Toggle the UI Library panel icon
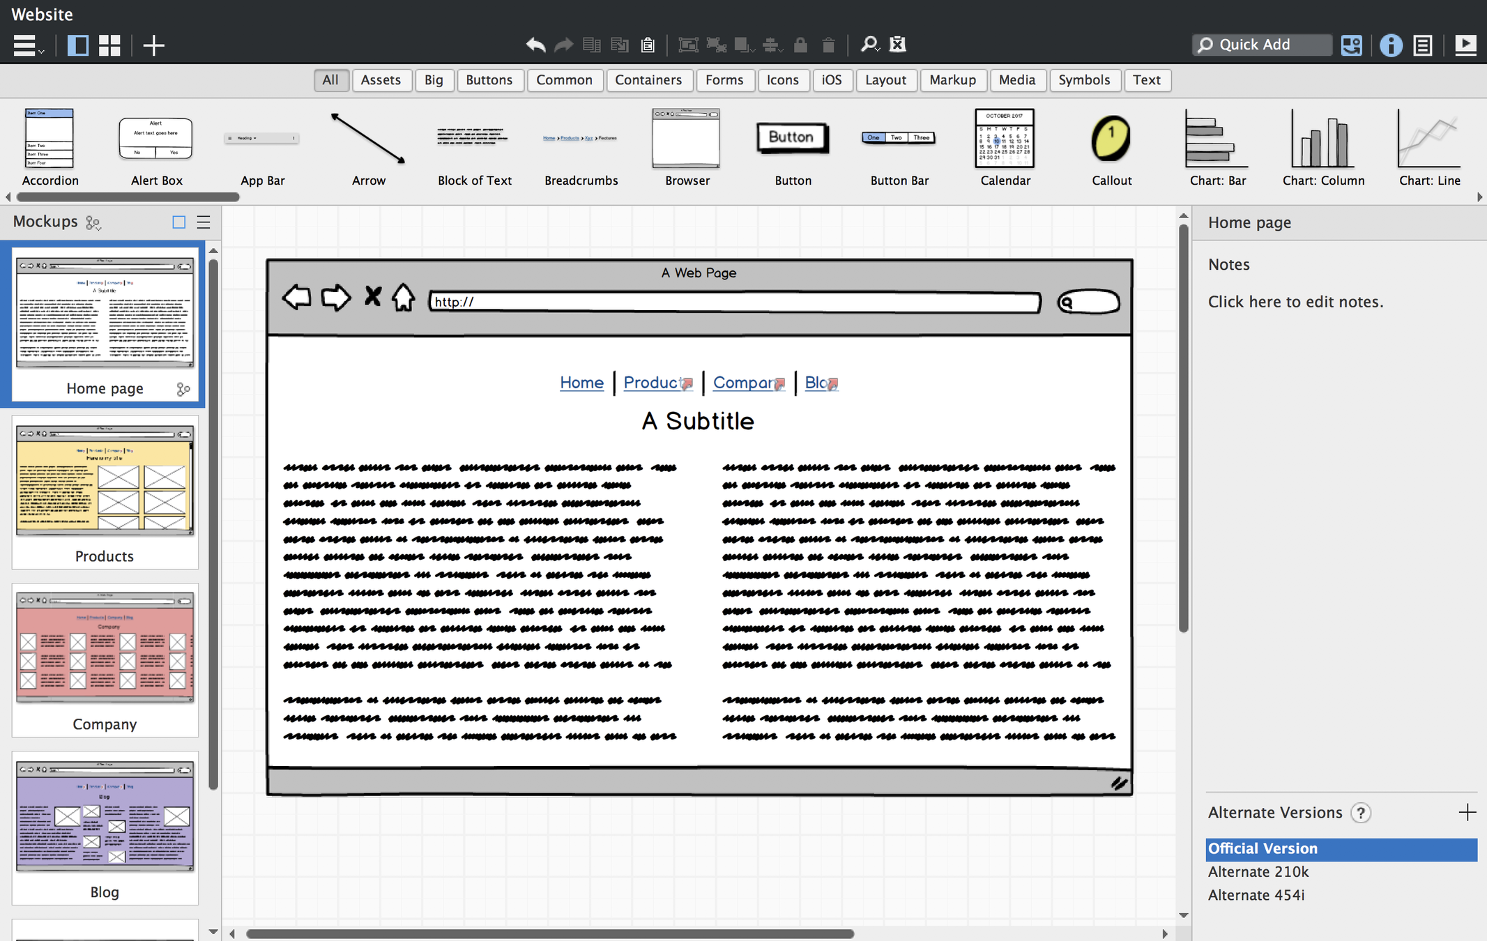This screenshot has width=1487, height=941. (x=1351, y=45)
